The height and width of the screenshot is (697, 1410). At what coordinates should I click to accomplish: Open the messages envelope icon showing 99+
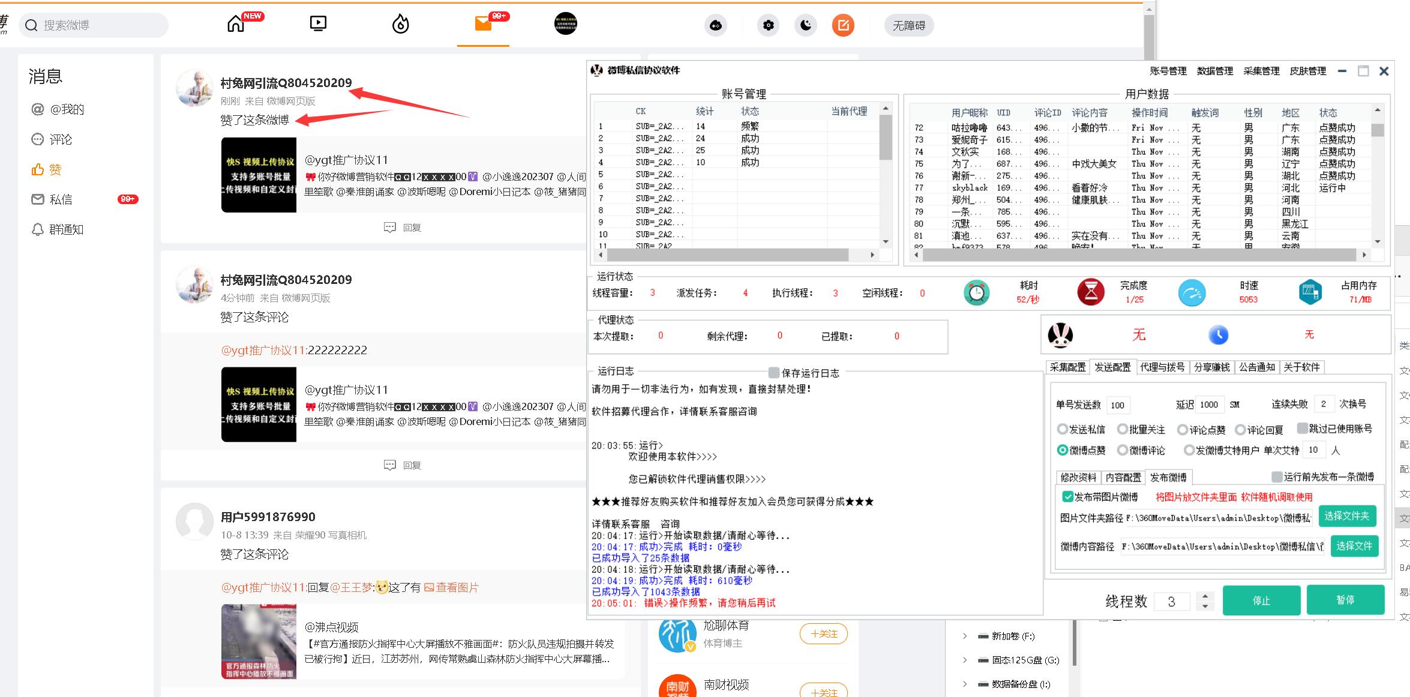click(483, 25)
